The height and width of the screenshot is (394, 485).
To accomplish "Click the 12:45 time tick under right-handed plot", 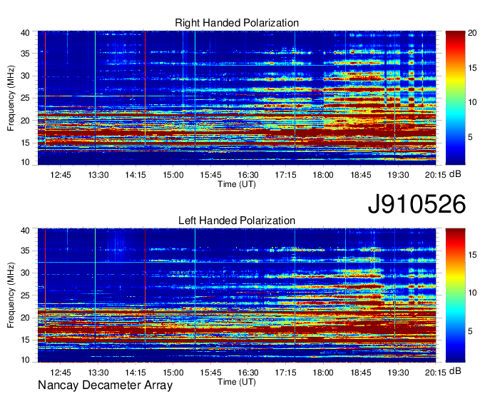I will pos(61,175).
